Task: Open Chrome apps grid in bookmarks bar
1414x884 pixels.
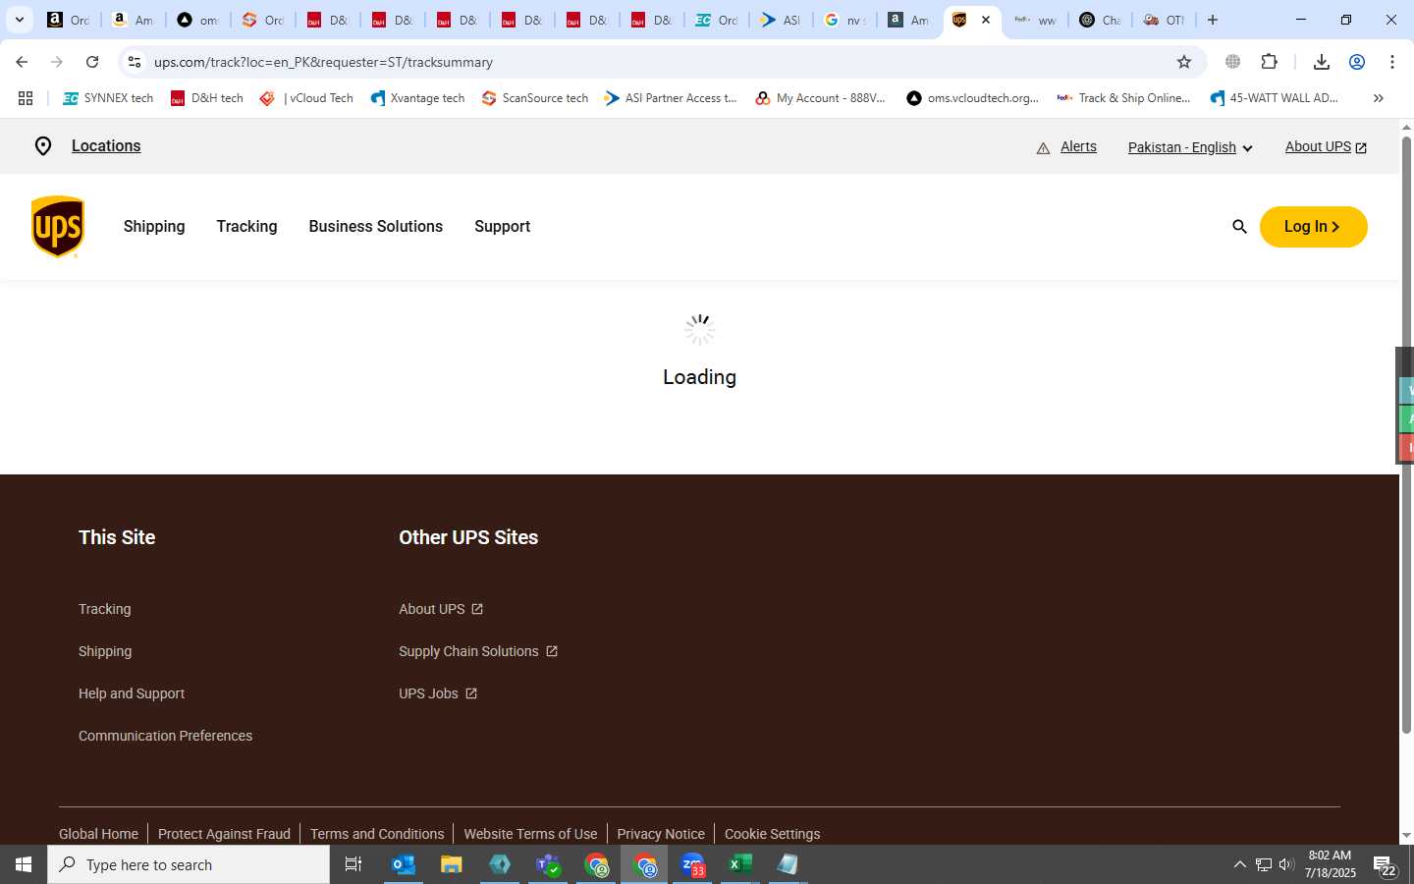Action: (26, 98)
